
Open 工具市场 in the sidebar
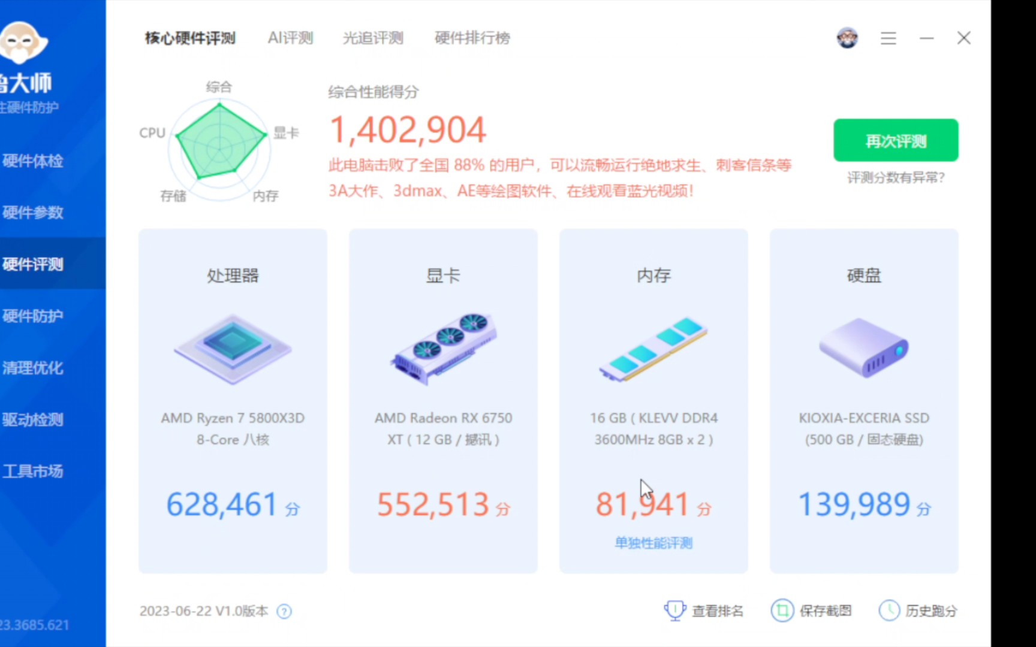pos(33,471)
